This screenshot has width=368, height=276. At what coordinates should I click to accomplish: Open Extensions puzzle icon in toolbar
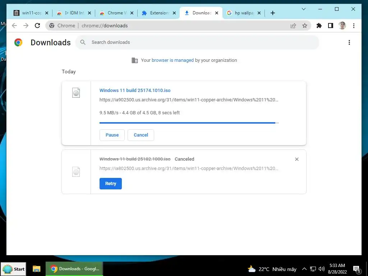(319, 26)
